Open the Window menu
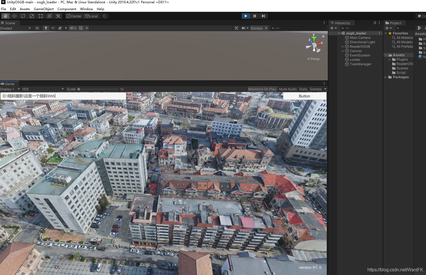The width and height of the screenshot is (426, 275). [86, 9]
